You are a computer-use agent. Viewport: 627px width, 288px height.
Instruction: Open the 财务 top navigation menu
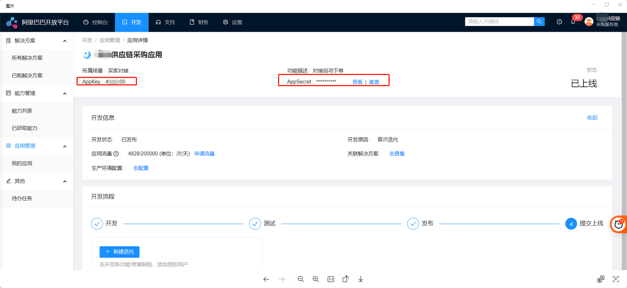(x=199, y=22)
